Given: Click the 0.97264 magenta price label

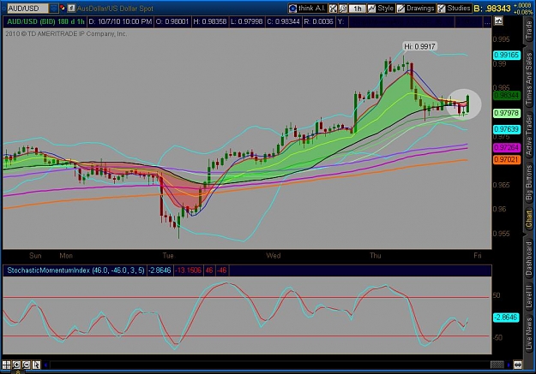Looking at the screenshot, I should (507, 148).
